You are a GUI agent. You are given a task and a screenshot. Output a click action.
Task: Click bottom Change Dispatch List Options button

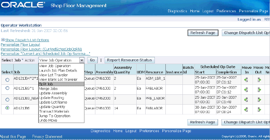[x=246, y=122]
